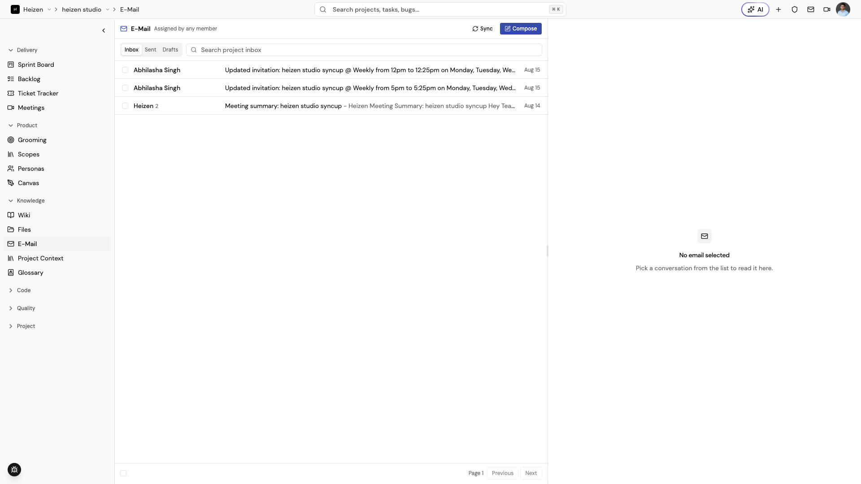The height and width of the screenshot is (484, 861).
Task: Click the plus create icon in the top bar
Action: click(778, 9)
